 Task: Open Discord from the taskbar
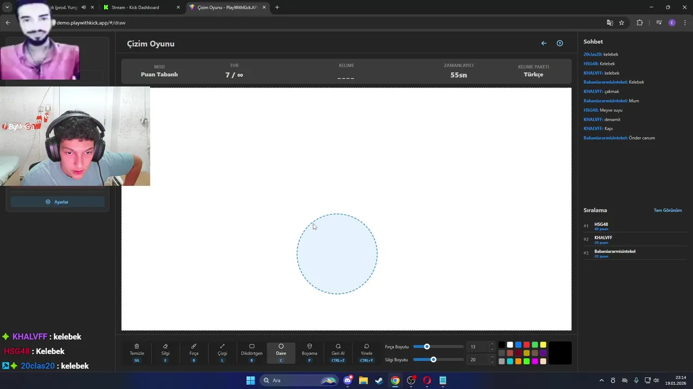pyautogui.click(x=348, y=380)
